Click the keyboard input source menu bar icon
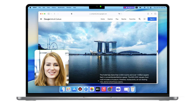The width and height of the screenshot is (194, 111). 137,7
